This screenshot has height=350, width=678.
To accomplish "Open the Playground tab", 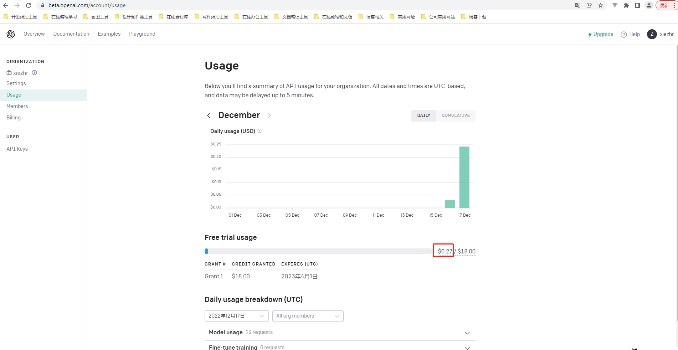I will click(x=142, y=34).
